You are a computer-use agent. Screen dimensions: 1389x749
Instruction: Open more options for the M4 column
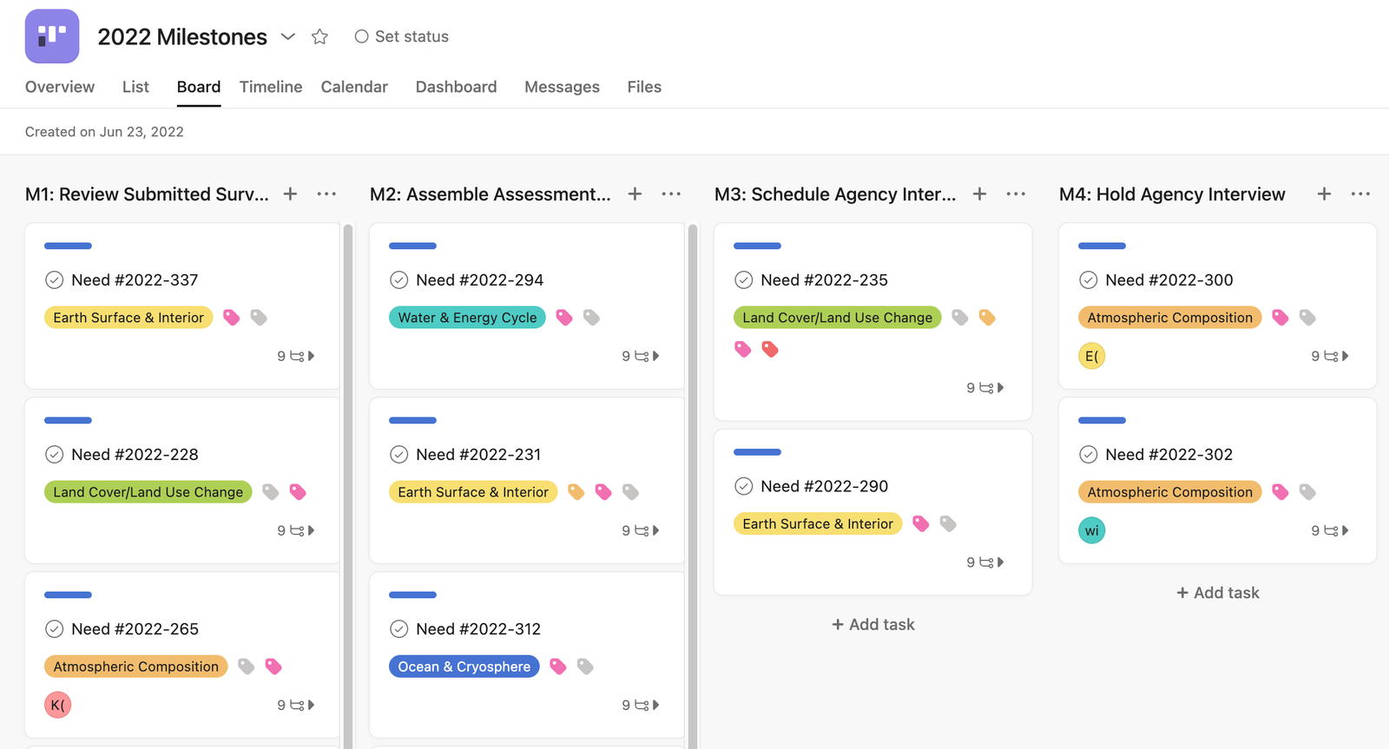click(1360, 194)
